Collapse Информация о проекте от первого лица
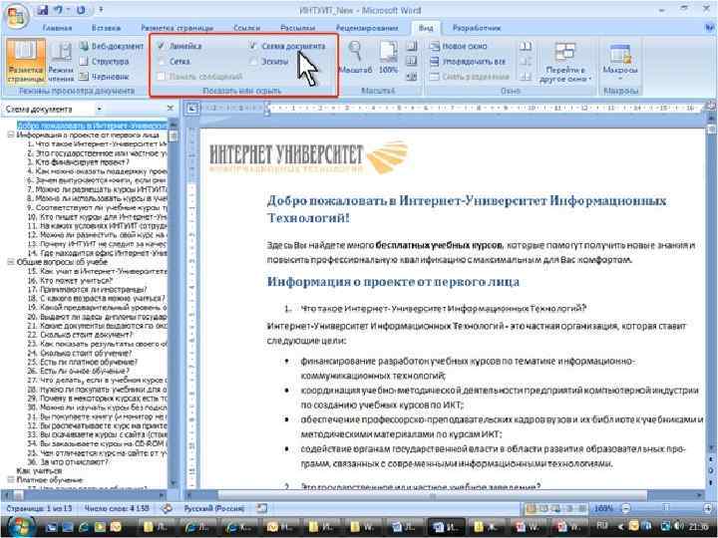This screenshot has width=718, height=538. 10,134
